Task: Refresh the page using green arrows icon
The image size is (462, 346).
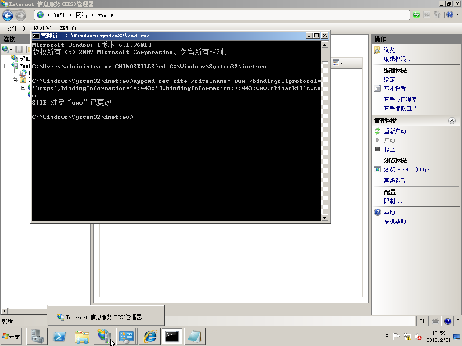Action: [416, 15]
